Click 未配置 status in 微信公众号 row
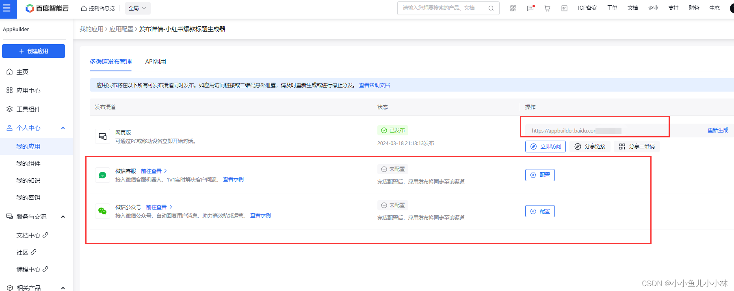 393,205
